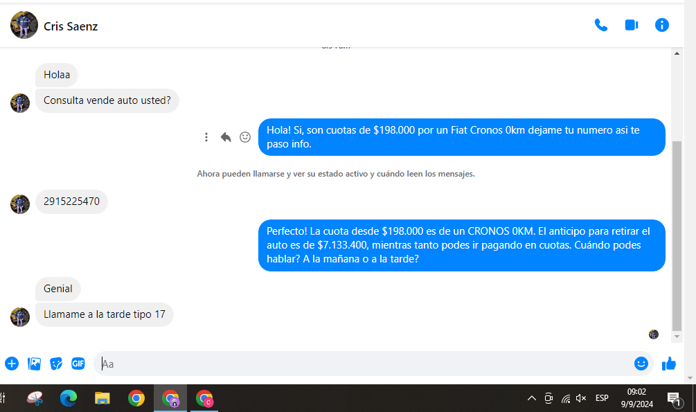Click the chat scrollbar thumb
Image resolution: width=696 pixels, height=412 pixels.
tap(677, 236)
